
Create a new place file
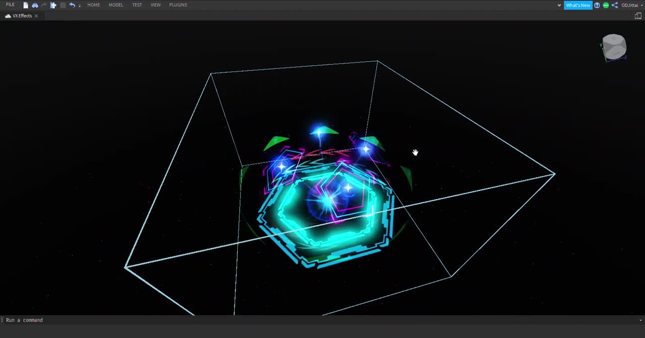(x=26, y=5)
